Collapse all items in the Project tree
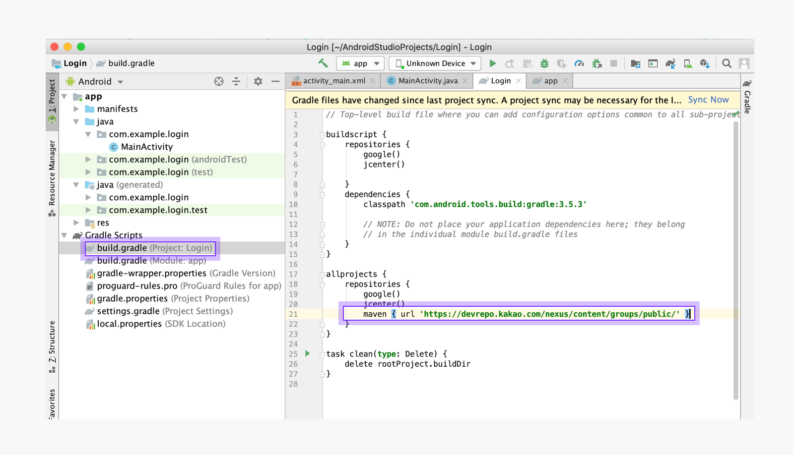The height and width of the screenshot is (455, 794). click(x=236, y=81)
